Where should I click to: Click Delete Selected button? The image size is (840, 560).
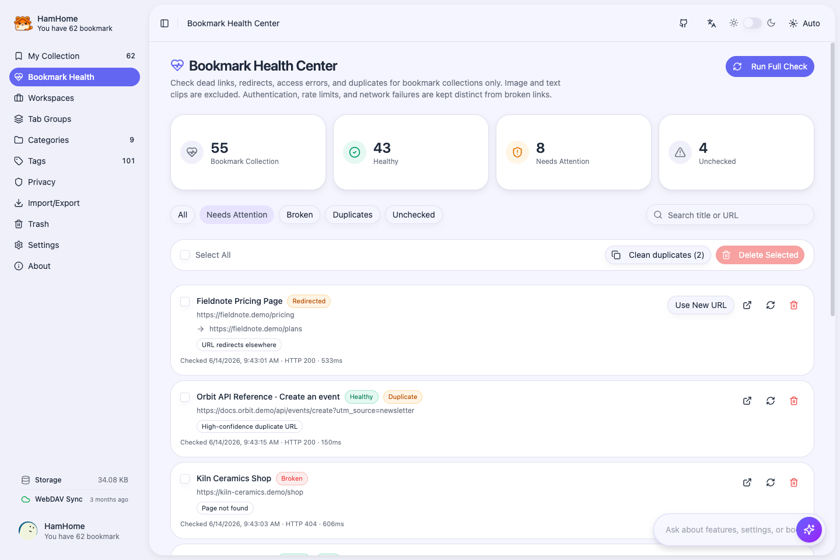click(760, 255)
